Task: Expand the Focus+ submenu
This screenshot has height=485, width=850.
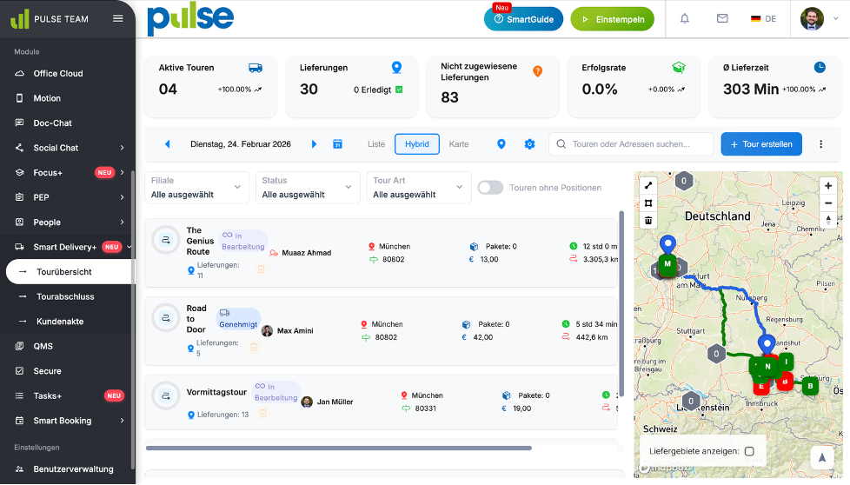Action: (x=122, y=172)
